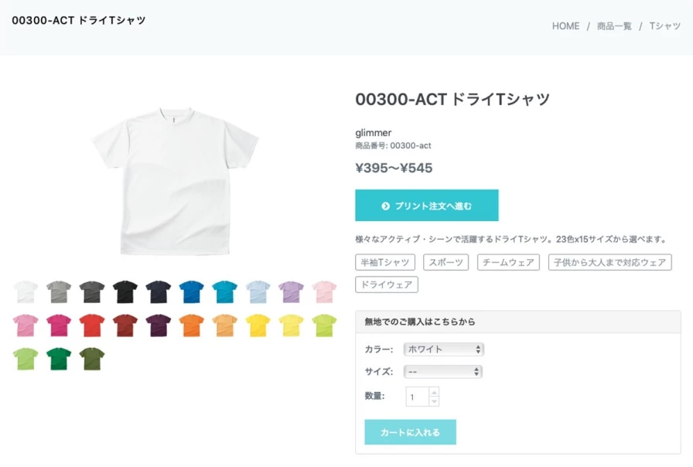Image resolution: width=693 pixels, height=467 pixels.
Task: Open 商品一覧 breadcrumb link
Action: click(614, 26)
